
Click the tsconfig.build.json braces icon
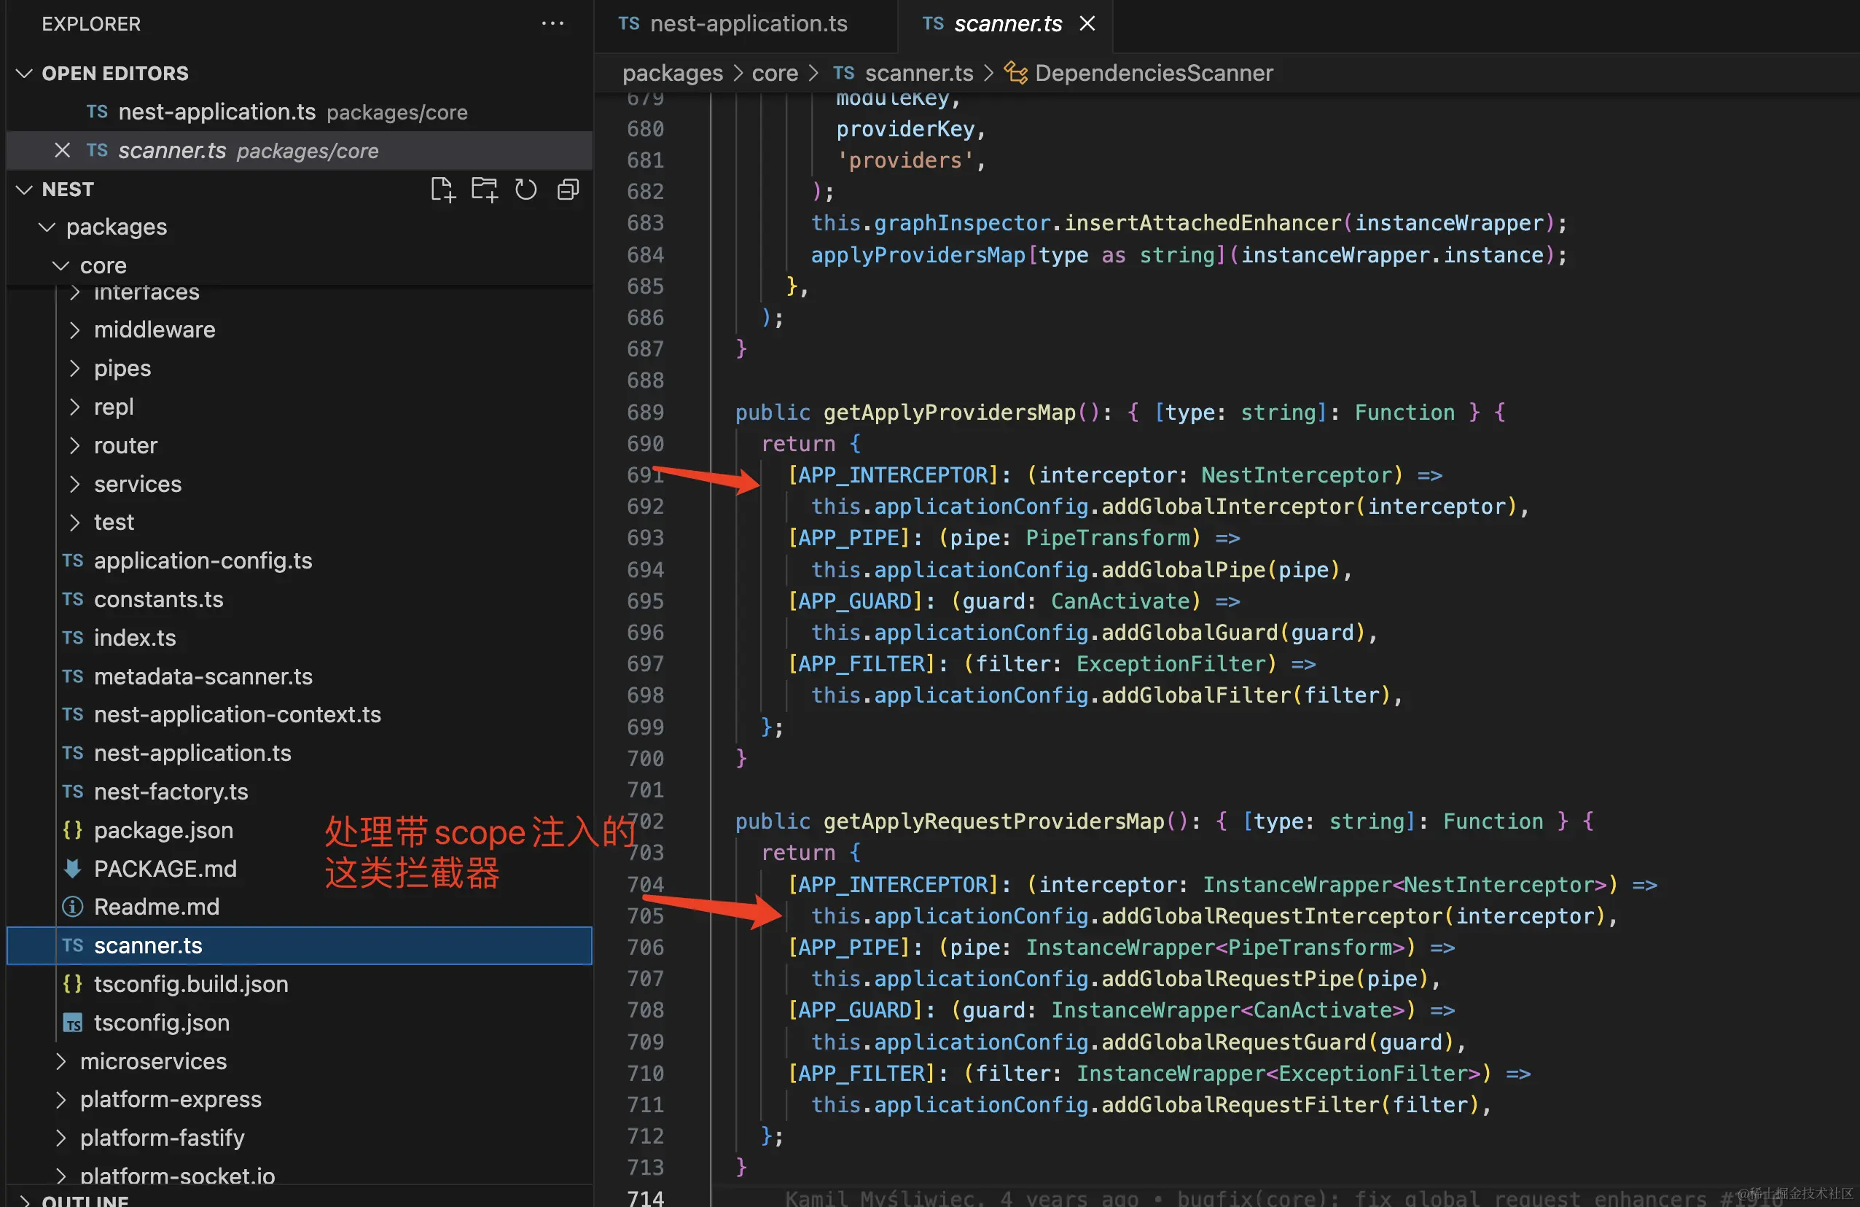(x=73, y=983)
